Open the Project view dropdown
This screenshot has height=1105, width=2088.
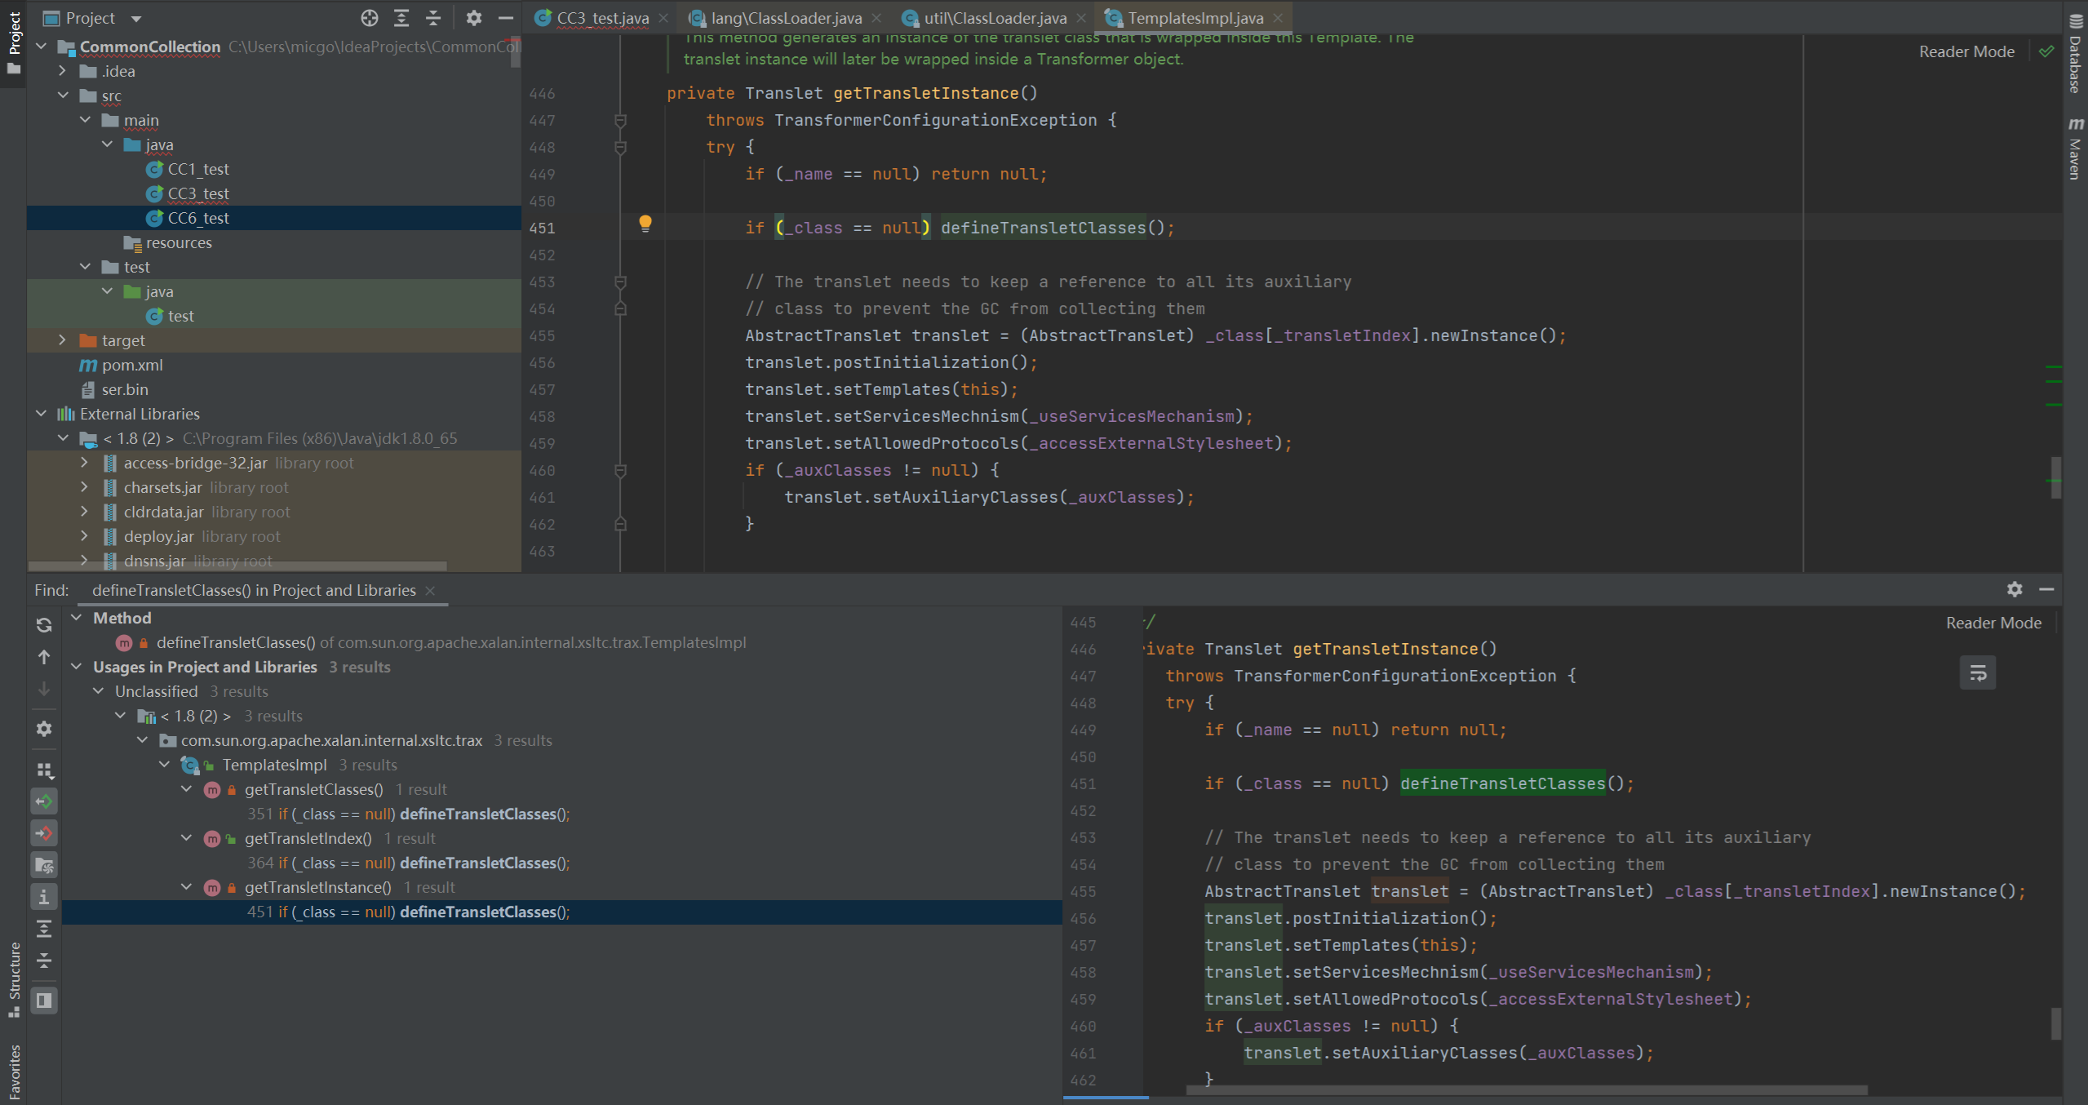[x=136, y=18]
